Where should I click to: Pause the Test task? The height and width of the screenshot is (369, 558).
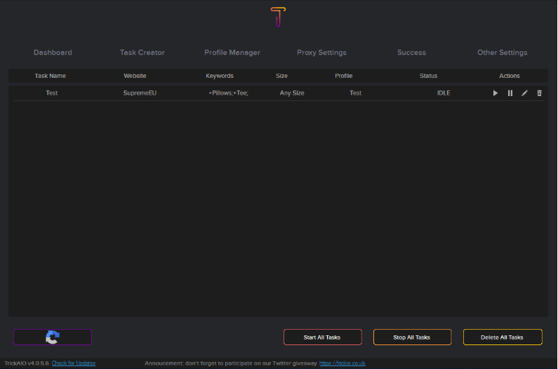(510, 93)
